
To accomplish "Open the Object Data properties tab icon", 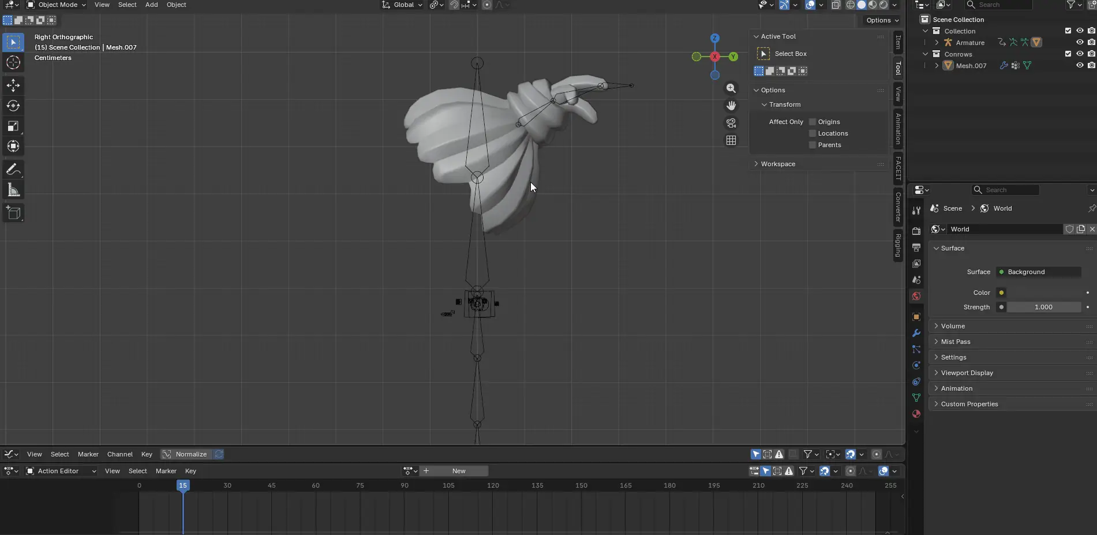I will coord(916,398).
